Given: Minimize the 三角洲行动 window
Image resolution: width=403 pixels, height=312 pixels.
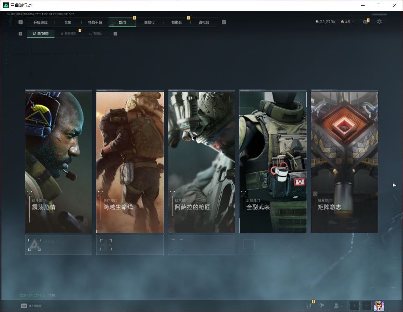Looking at the screenshot, I should tap(363, 5).
